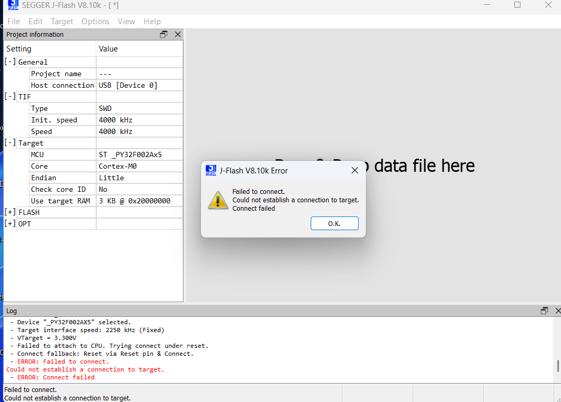Maximize the J-Flash main window
The height and width of the screenshot is (402, 561).
coord(517,5)
